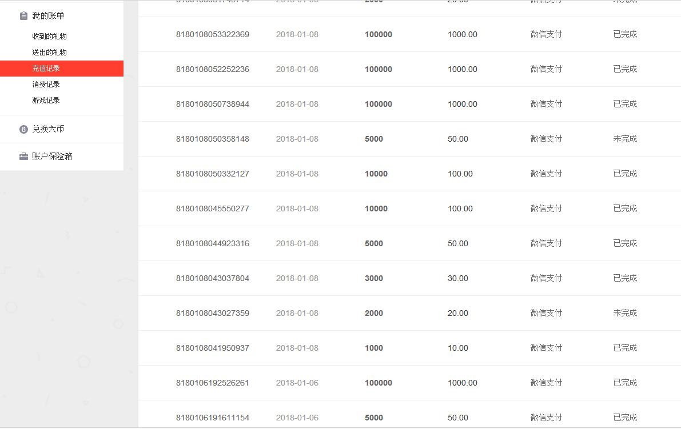Viewport: 681px width, 429px height.
Task: Click order number 8180108053322369
Action: tap(212, 35)
